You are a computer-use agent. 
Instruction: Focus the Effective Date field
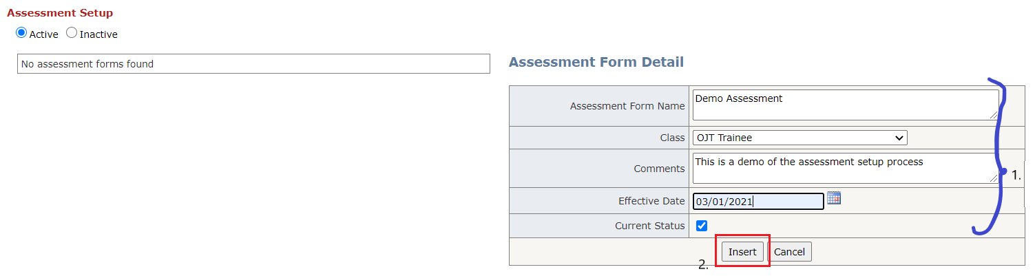(757, 202)
